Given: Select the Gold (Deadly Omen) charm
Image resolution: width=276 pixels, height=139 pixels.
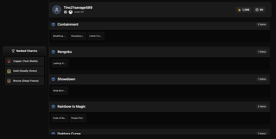Looking at the screenshot, I should (x=24, y=71).
